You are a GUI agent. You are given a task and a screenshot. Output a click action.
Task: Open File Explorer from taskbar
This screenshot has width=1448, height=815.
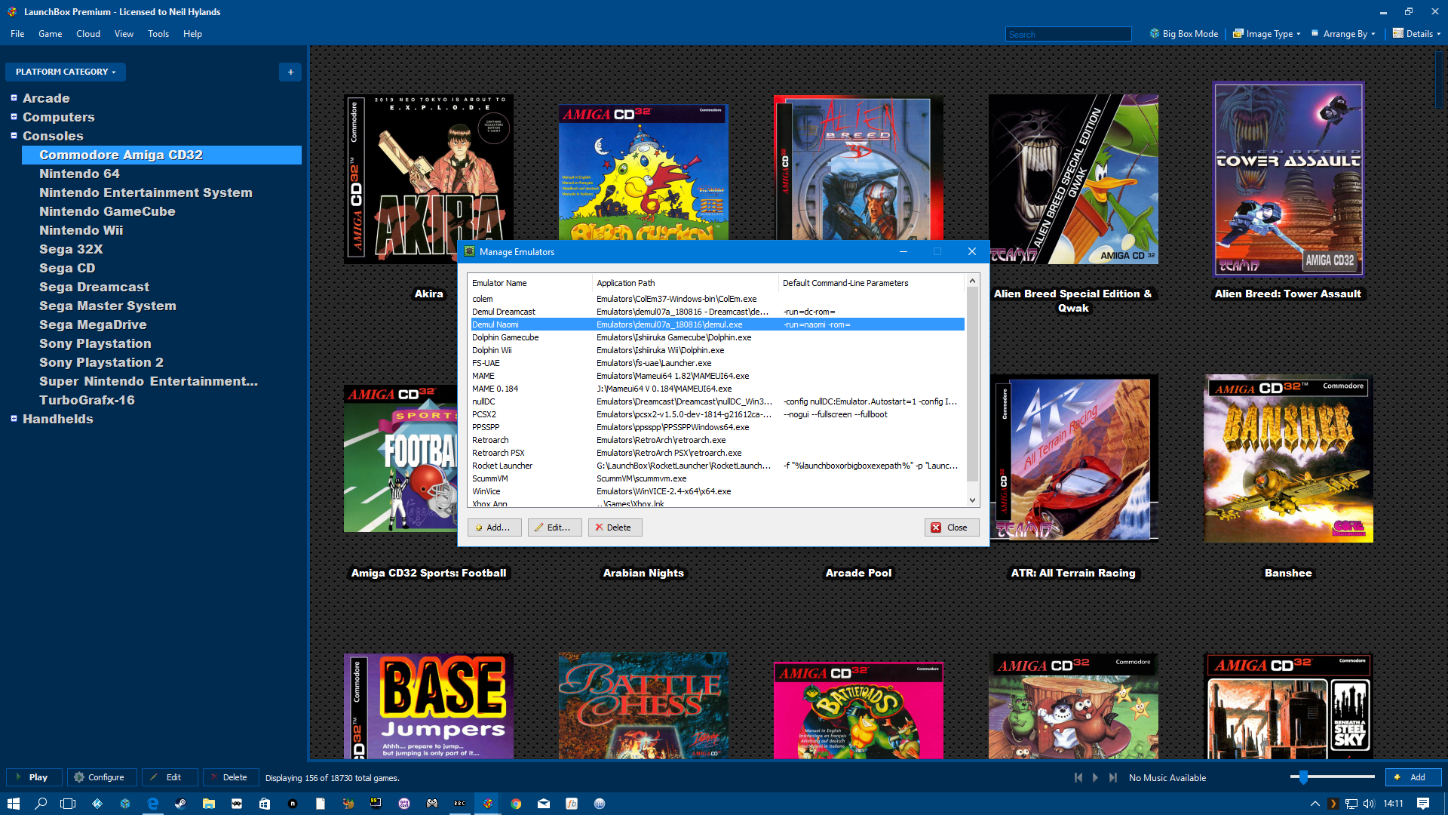pos(209,804)
